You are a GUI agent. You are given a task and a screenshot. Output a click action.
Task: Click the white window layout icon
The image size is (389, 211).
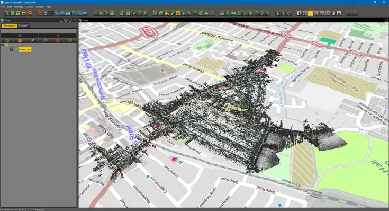click(x=339, y=13)
